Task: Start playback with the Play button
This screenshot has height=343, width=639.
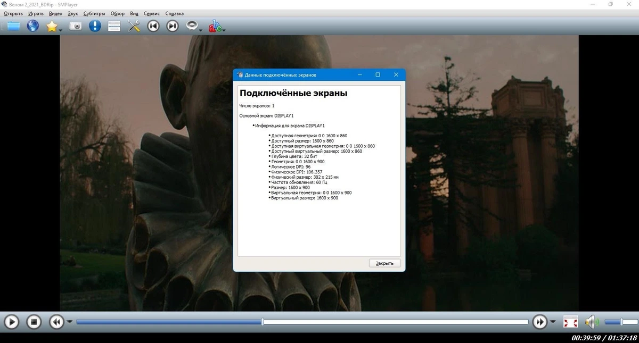Action: pos(11,322)
